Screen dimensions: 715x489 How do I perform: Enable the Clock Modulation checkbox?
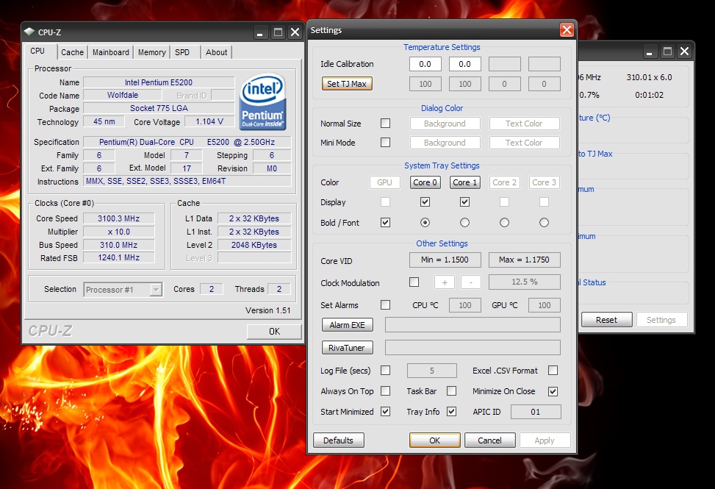pos(414,282)
